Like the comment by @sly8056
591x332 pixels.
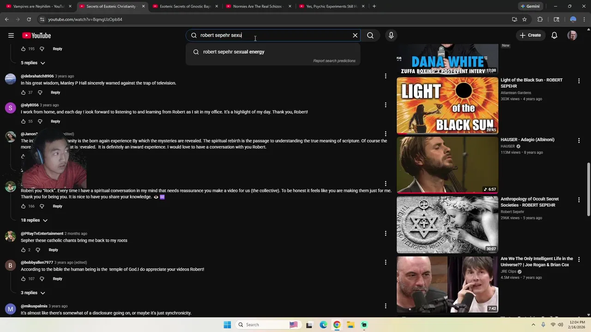(x=24, y=122)
